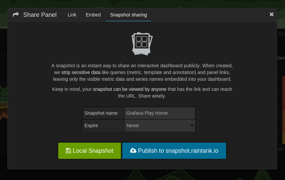285x180 pixels.
Task: Switch to the Embed tab
Action: pyautogui.click(x=93, y=15)
